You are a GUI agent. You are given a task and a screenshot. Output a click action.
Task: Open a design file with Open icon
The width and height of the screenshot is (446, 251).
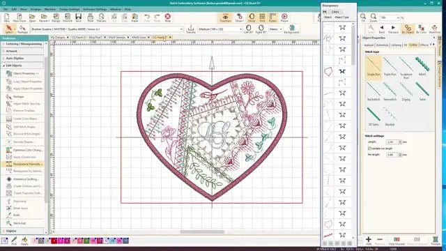click(x=32, y=17)
